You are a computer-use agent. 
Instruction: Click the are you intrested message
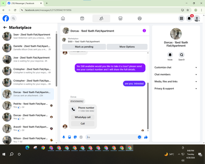point(134,84)
